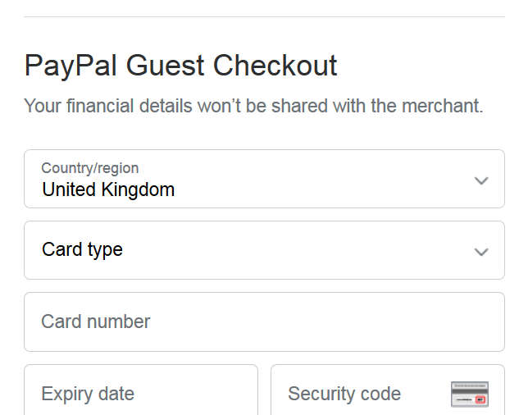The height and width of the screenshot is (415, 519).
Task: Focus the Card number field
Action: coord(264,322)
